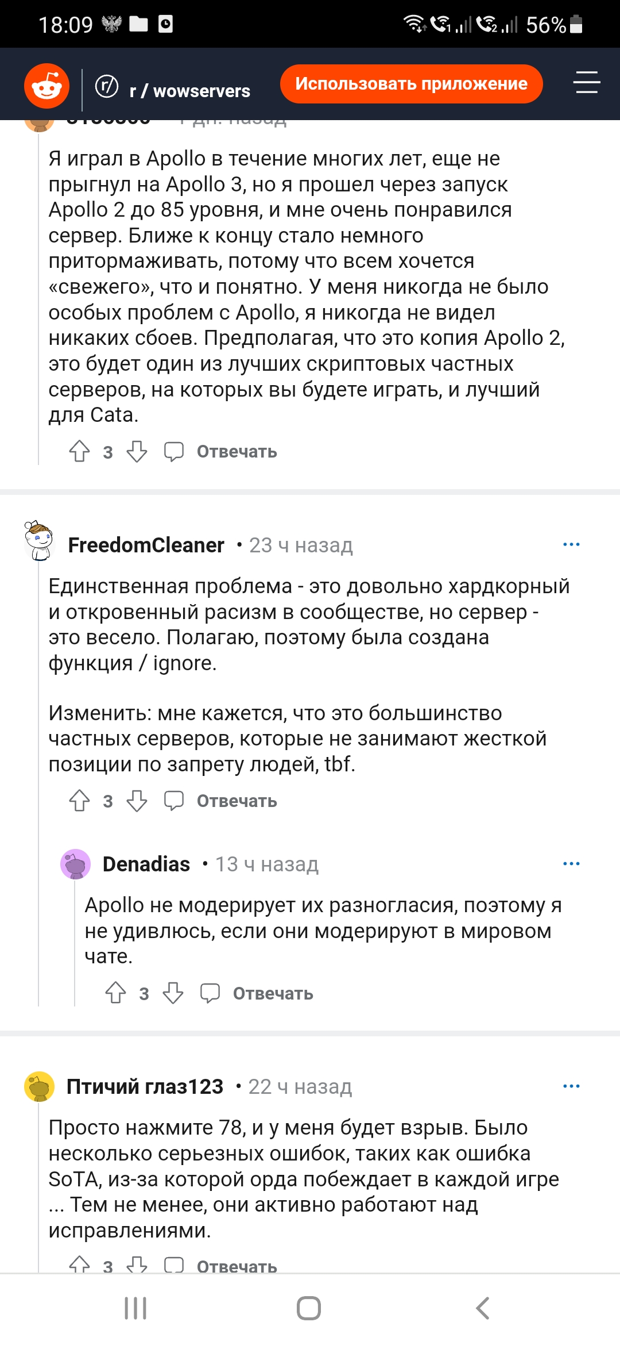Open FreedomCleaner's profile avatar
The image size is (620, 1345).
pos(39,541)
